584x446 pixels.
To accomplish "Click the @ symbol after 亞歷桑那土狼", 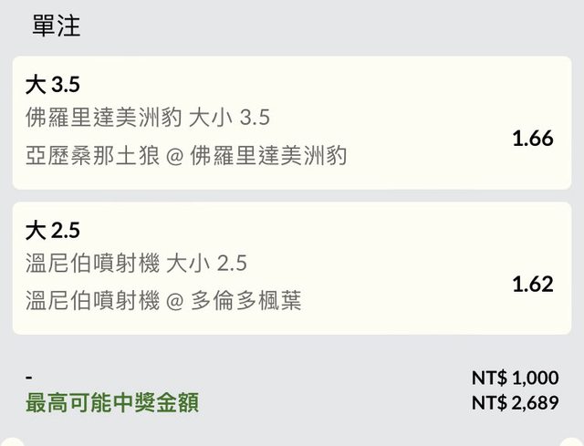I will point(175,157).
